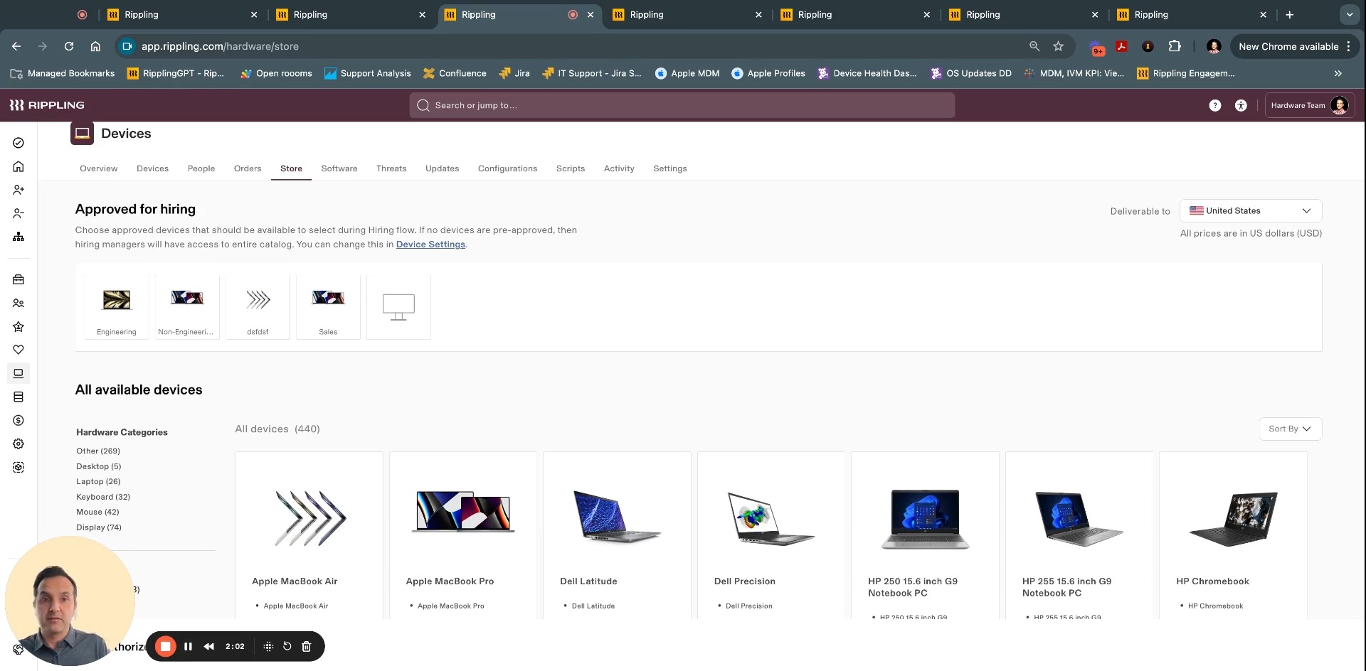Open Activity tab
Screen dimensions: 1366x671
coord(619,168)
